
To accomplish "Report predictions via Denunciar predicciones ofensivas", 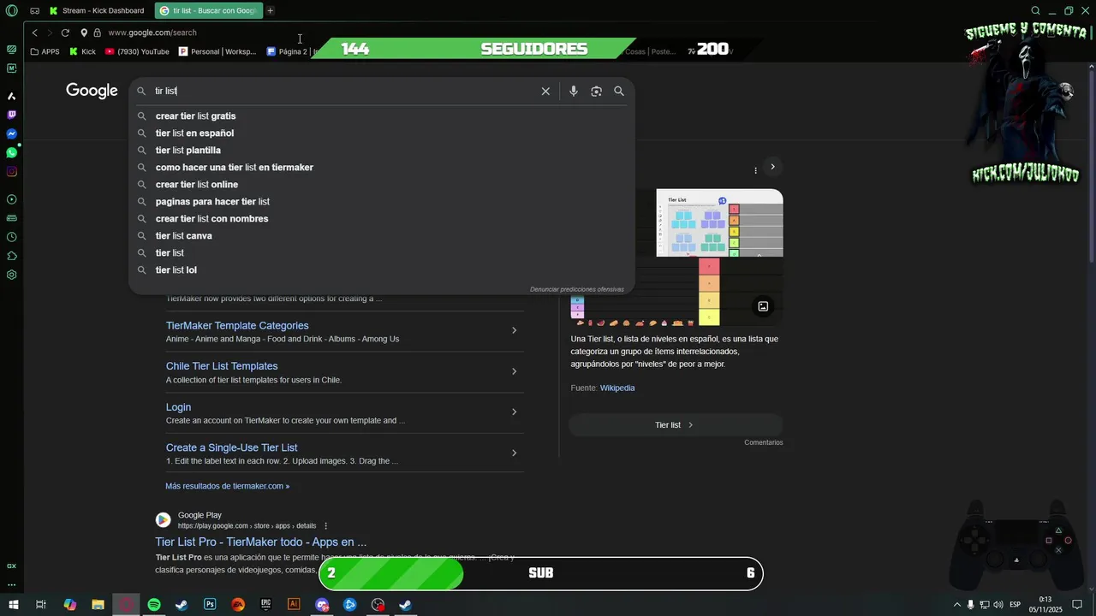I will tap(577, 289).
